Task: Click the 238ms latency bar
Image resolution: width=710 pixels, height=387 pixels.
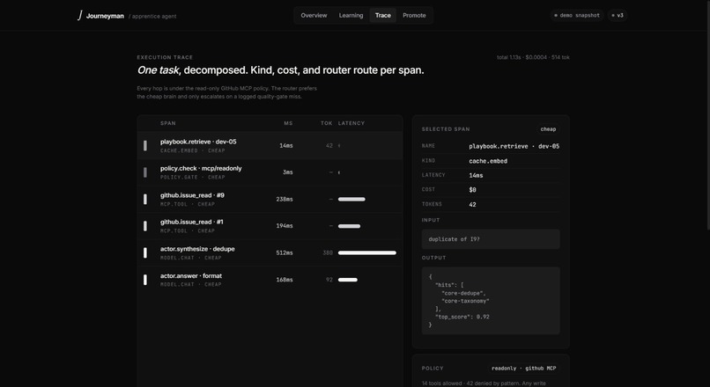Action: 351,199
